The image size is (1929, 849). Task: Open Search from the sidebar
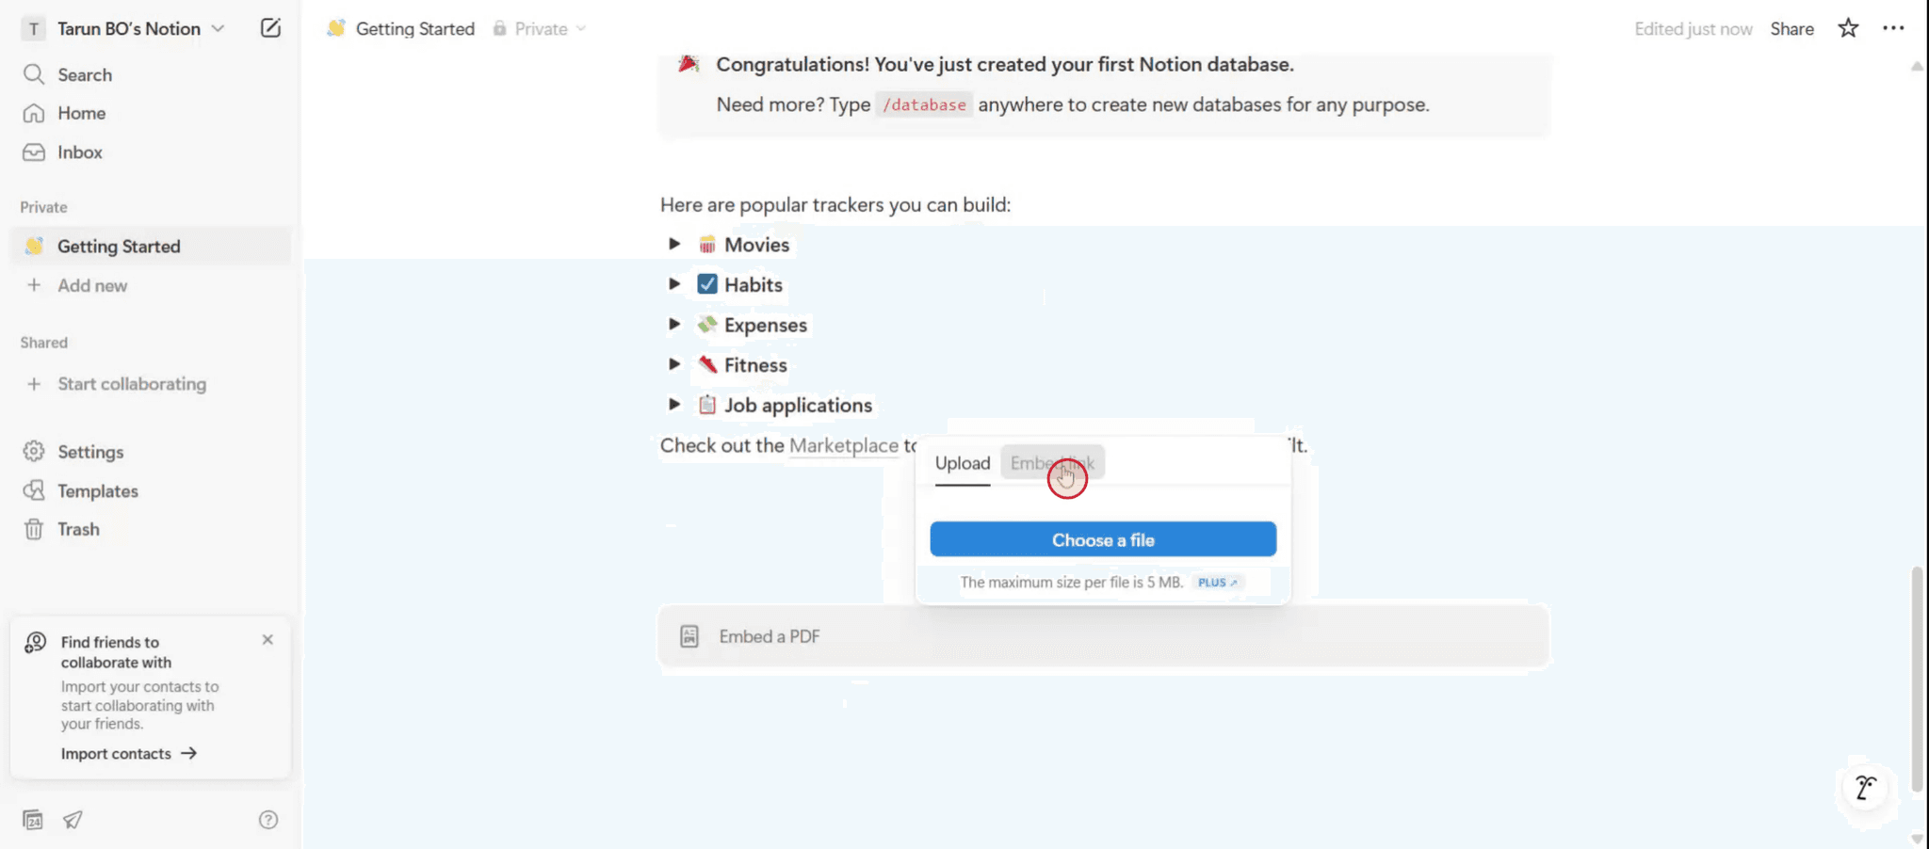(84, 74)
